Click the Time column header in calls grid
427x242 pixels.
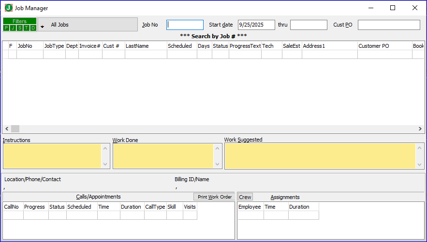pos(109,207)
